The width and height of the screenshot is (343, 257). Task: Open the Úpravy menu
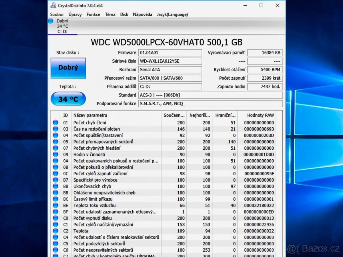coord(75,14)
